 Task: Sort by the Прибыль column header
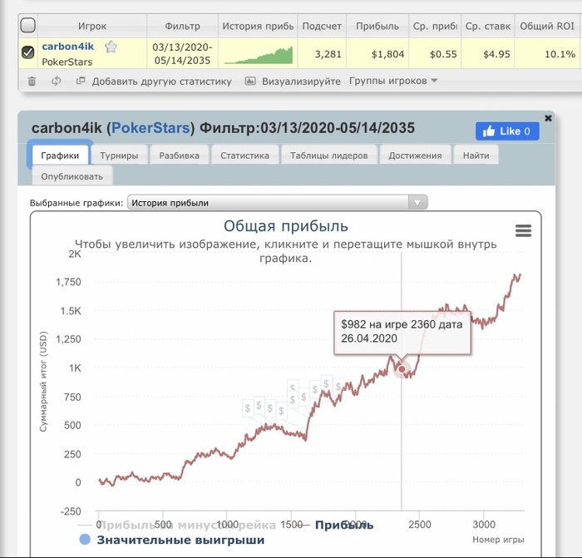(x=377, y=26)
